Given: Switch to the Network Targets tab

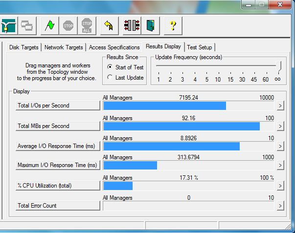Looking at the screenshot, I should pyautogui.click(x=64, y=47).
